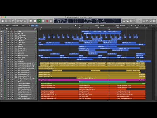This screenshot has height=118, width=157.
Task: Click the magenta Upright Jazz Bass region
Action: pyautogui.click(x=92, y=80)
